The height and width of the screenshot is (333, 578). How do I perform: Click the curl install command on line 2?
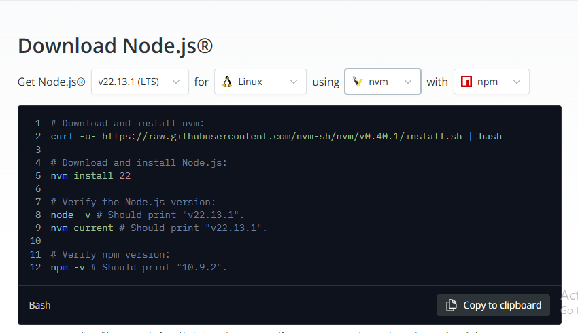pyautogui.click(x=276, y=137)
